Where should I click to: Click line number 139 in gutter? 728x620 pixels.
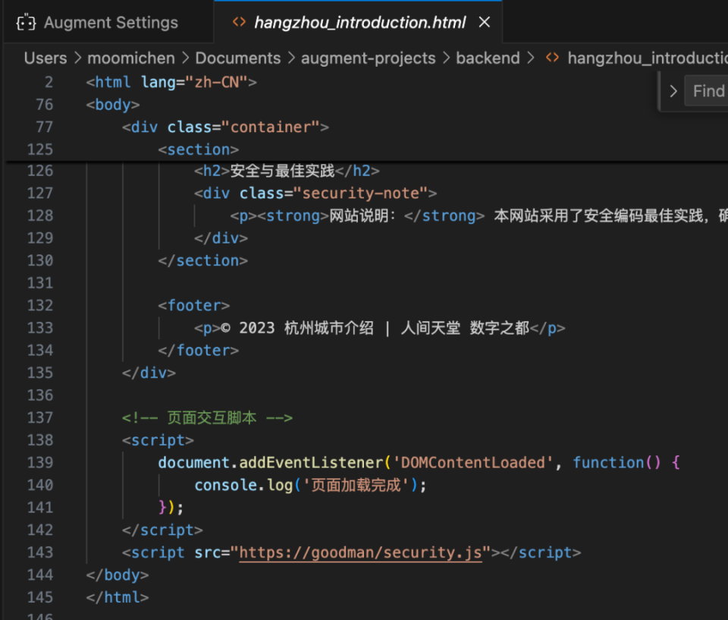click(39, 462)
